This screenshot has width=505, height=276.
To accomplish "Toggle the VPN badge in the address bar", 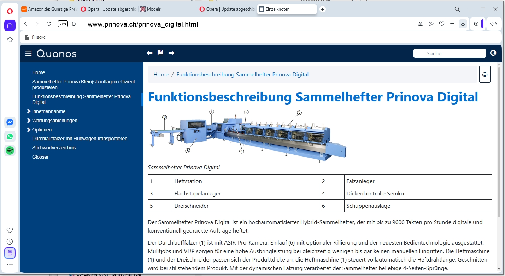I will point(63,24).
